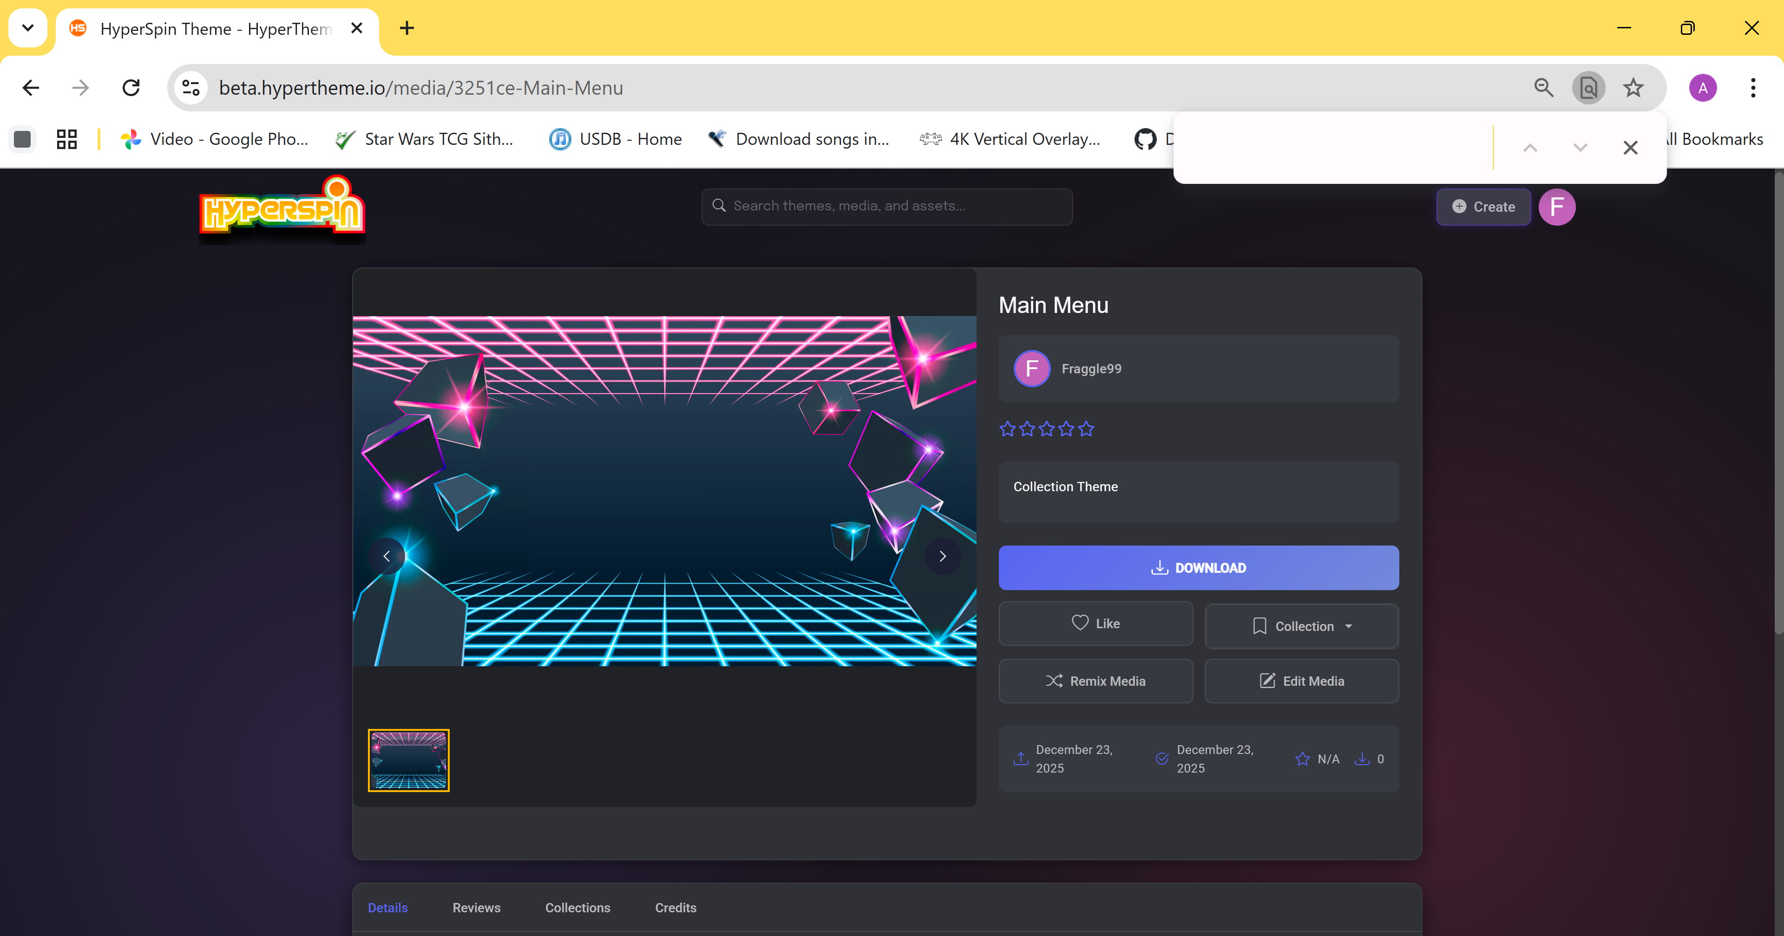1784x936 pixels.
Task: Open the Collections tab
Action: pos(577,907)
